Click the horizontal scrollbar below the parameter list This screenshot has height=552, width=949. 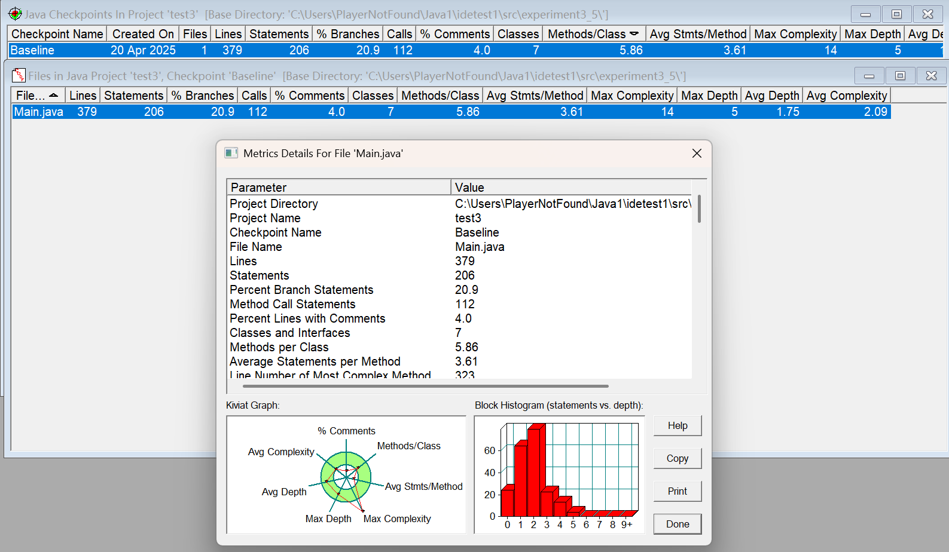pos(425,386)
